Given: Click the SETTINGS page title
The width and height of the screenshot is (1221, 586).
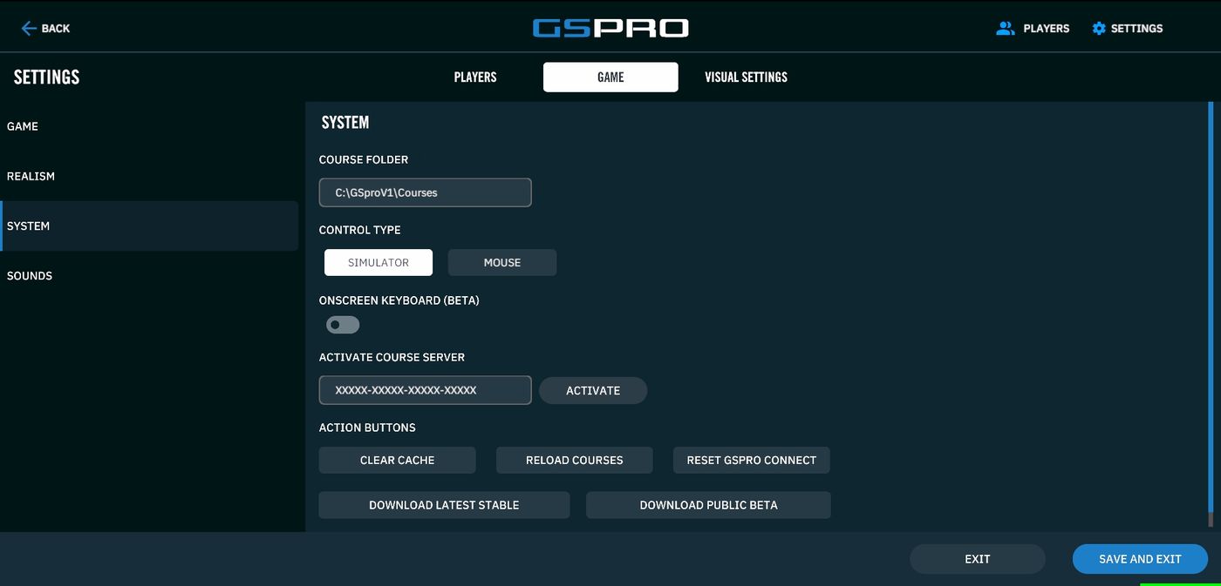Looking at the screenshot, I should tap(47, 77).
